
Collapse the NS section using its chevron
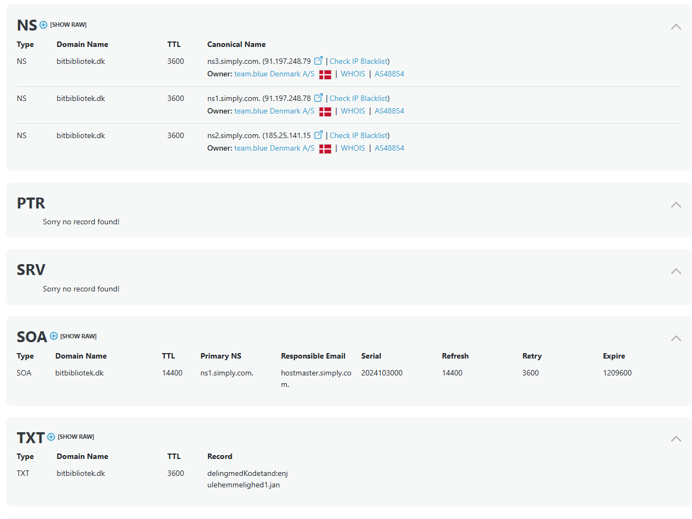click(676, 27)
